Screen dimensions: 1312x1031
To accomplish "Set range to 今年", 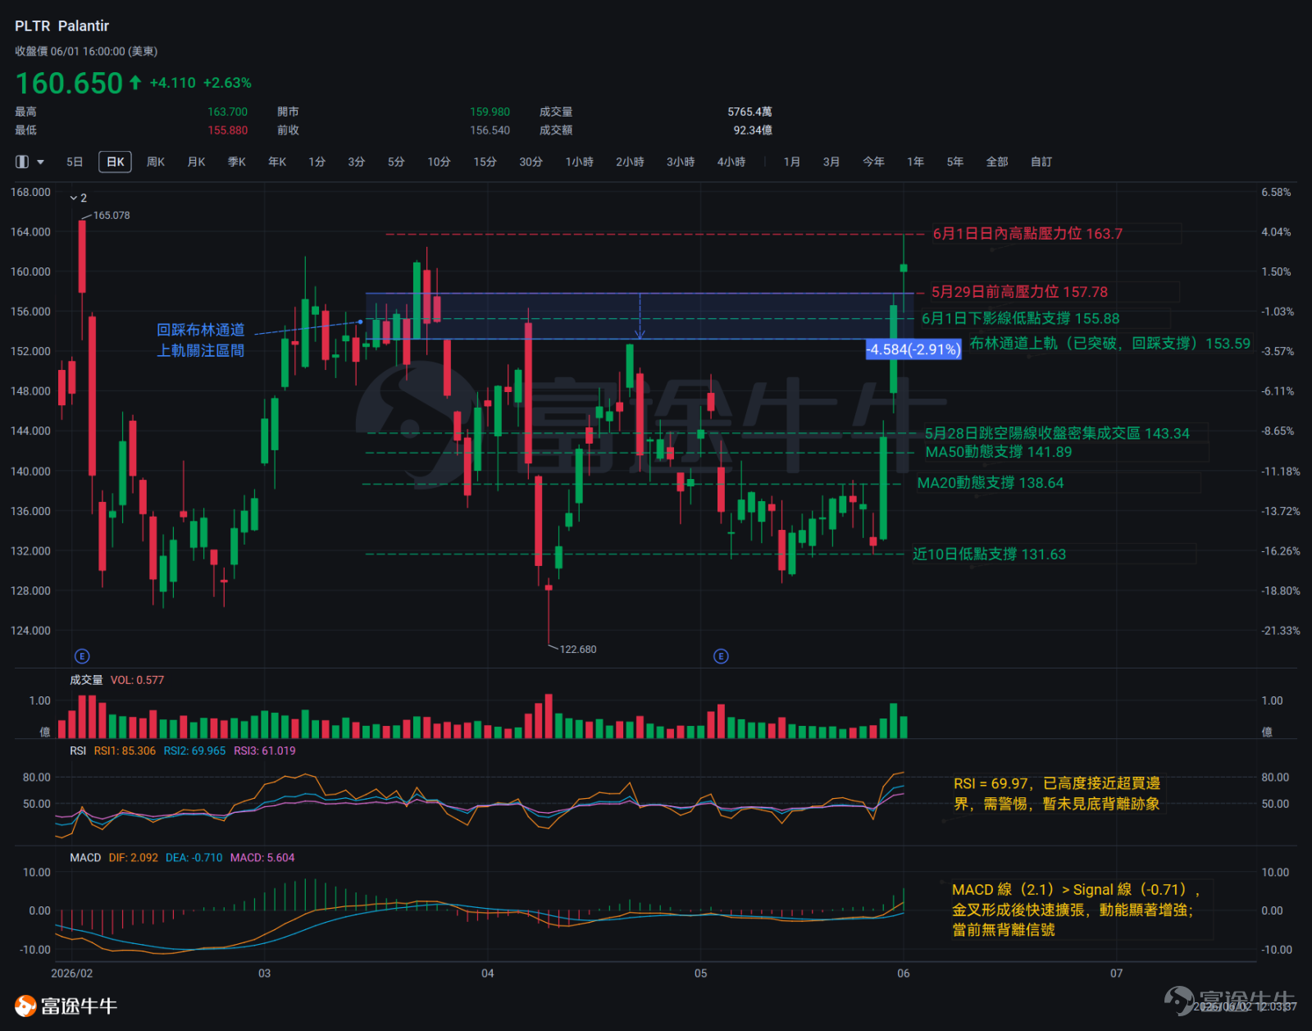I will pyautogui.click(x=874, y=162).
